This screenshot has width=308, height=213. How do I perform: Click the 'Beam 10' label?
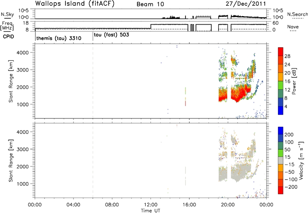click(x=150, y=4)
